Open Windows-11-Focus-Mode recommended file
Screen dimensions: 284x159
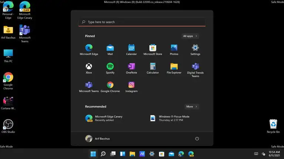tap(170, 118)
